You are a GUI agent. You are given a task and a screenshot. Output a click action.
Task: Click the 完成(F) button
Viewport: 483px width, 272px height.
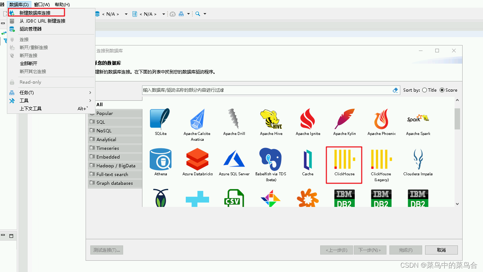(405, 250)
